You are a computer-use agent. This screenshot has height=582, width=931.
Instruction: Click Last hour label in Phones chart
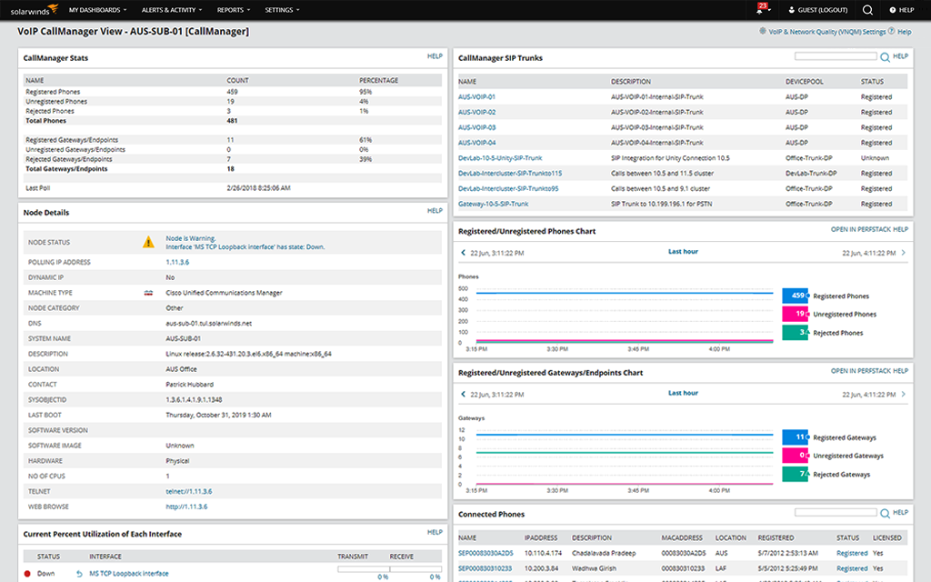pos(684,252)
